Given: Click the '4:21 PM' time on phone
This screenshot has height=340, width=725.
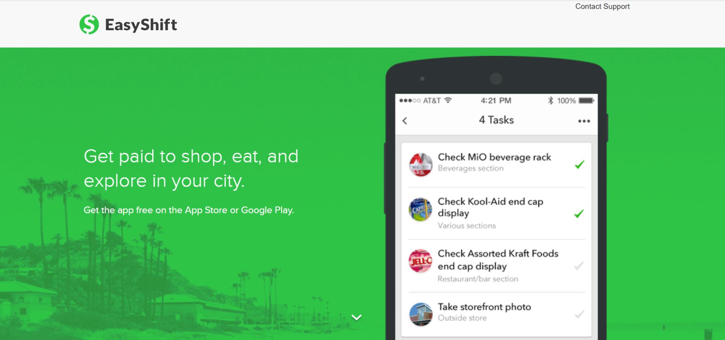Looking at the screenshot, I should pyautogui.click(x=496, y=100).
